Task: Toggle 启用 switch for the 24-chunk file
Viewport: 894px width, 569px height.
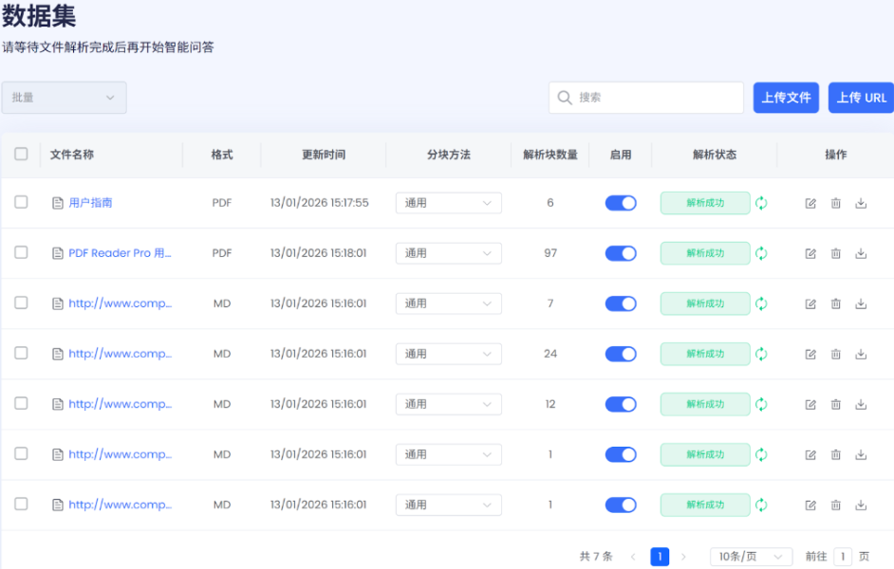Action: pyautogui.click(x=621, y=354)
